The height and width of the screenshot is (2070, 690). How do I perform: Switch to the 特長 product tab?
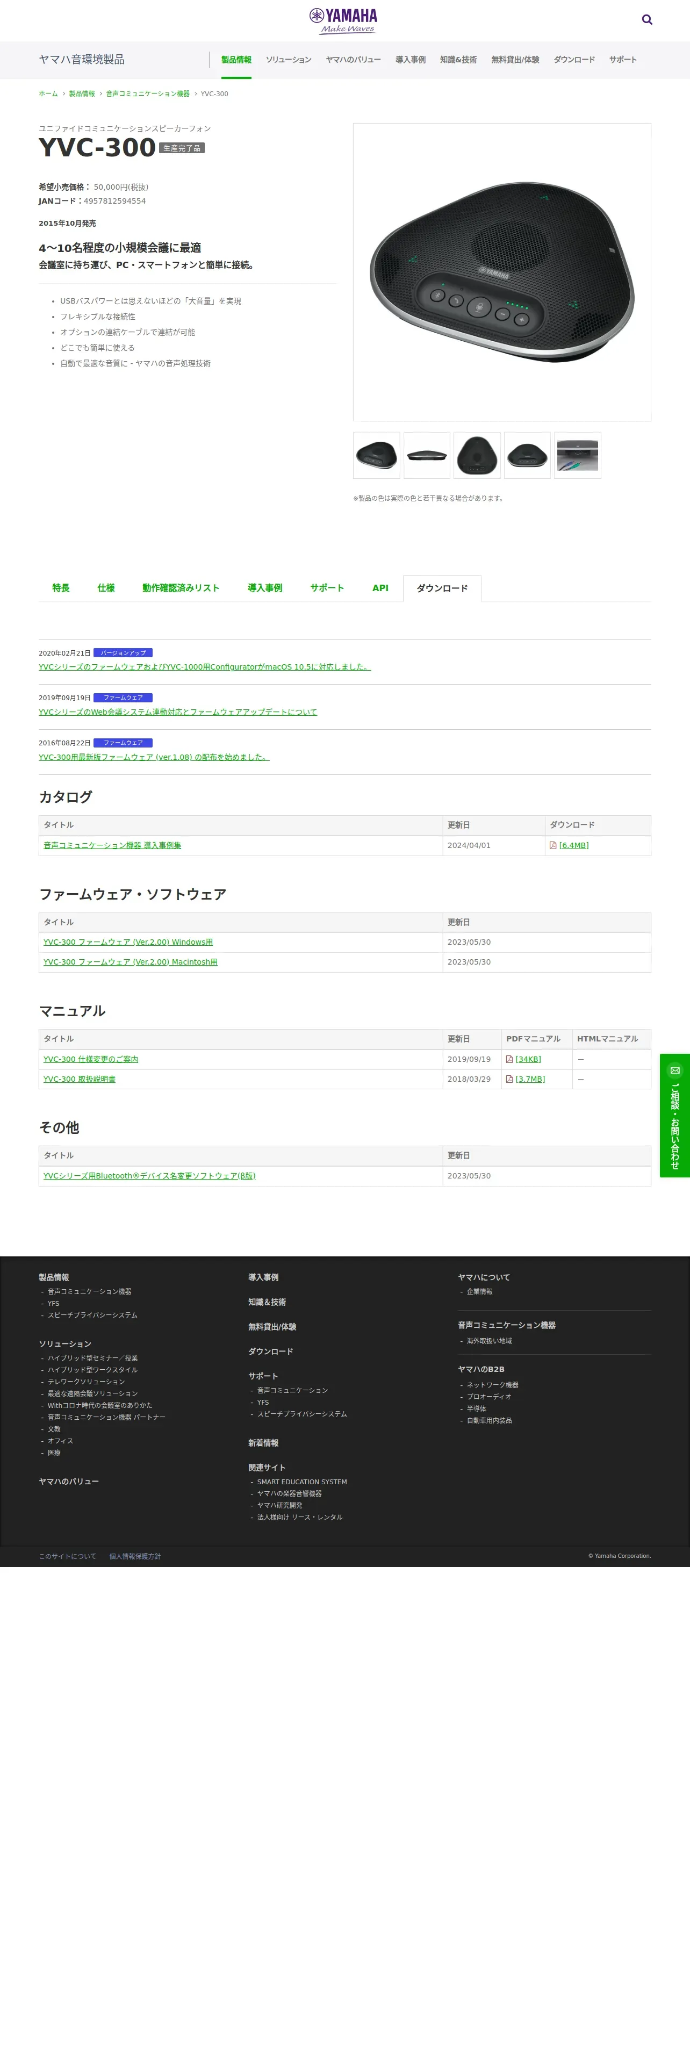point(61,588)
